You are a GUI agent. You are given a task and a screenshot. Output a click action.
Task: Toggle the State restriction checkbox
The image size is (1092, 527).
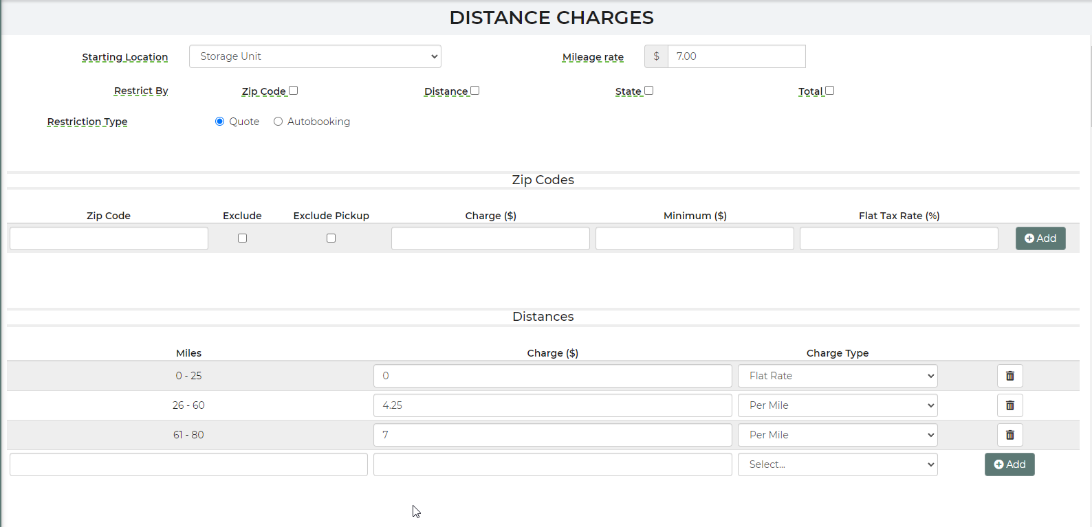649,91
